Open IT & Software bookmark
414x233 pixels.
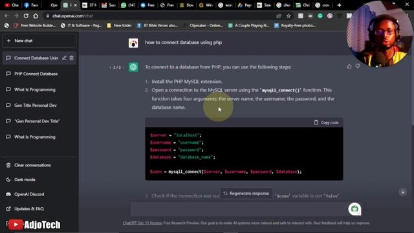[x=81, y=26]
